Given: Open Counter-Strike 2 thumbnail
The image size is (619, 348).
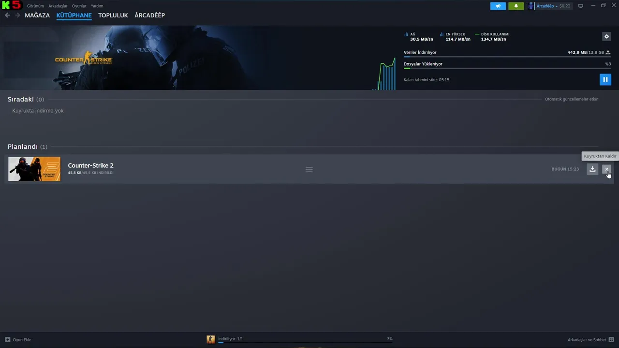Looking at the screenshot, I should pos(34,169).
